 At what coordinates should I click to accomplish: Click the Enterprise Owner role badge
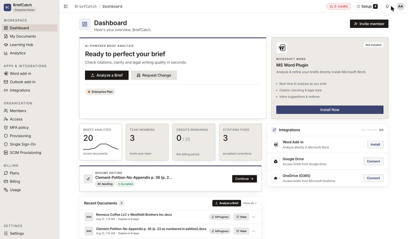[x=25, y=10]
